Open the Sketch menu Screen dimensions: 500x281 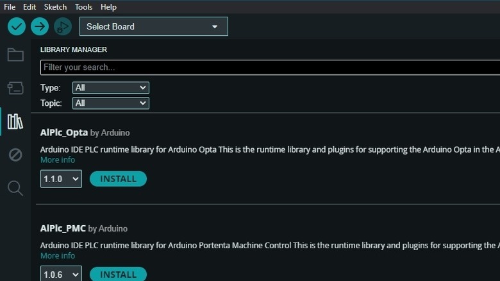click(x=55, y=7)
